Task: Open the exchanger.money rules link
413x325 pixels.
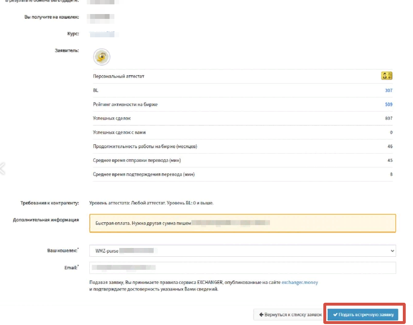Action: click(300, 282)
